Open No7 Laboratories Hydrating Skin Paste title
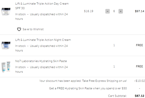The image size is (145, 98). pos(41,61)
